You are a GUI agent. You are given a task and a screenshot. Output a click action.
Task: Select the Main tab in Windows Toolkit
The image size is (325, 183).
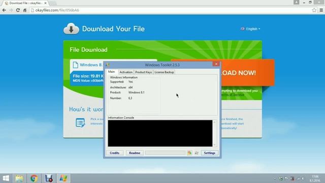click(x=112, y=72)
